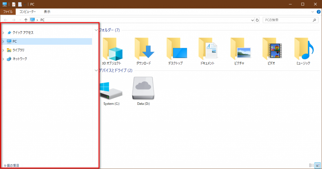322x169 pixels.
Task: Switch to the 表示 ribbon tab
Action: click(x=47, y=12)
